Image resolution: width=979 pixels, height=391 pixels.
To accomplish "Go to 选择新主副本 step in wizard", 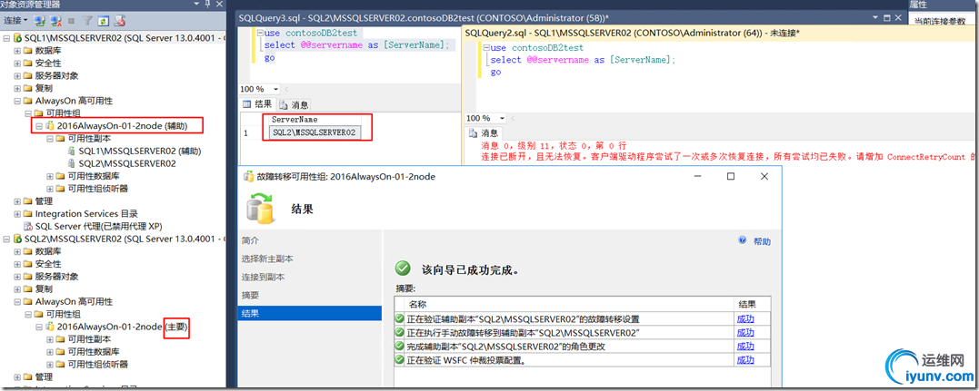I will click(267, 259).
